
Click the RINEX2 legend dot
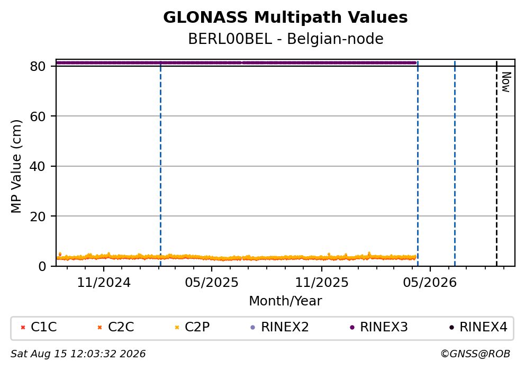pyautogui.click(x=253, y=328)
